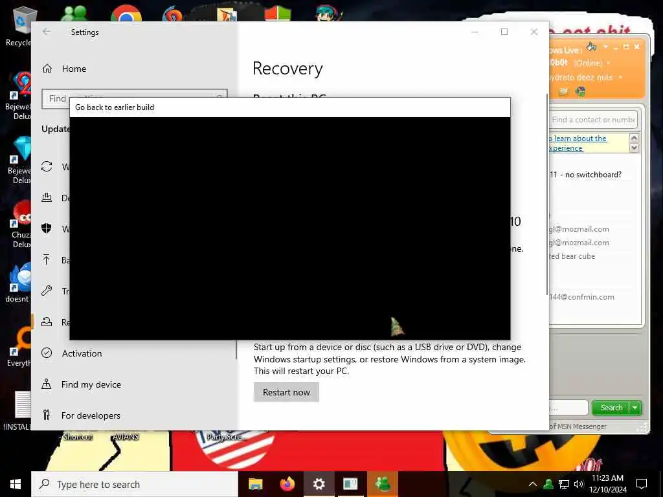Open File Explorer from taskbar

[x=255, y=484]
